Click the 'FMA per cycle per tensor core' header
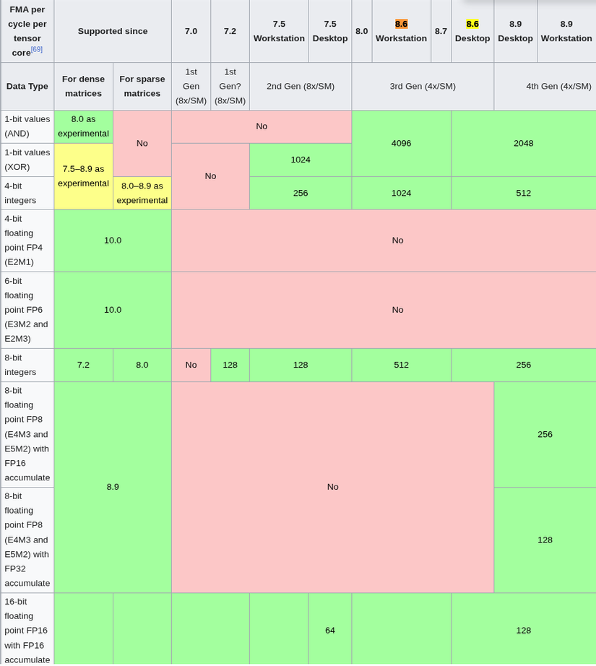596x666 pixels. tap(27, 31)
